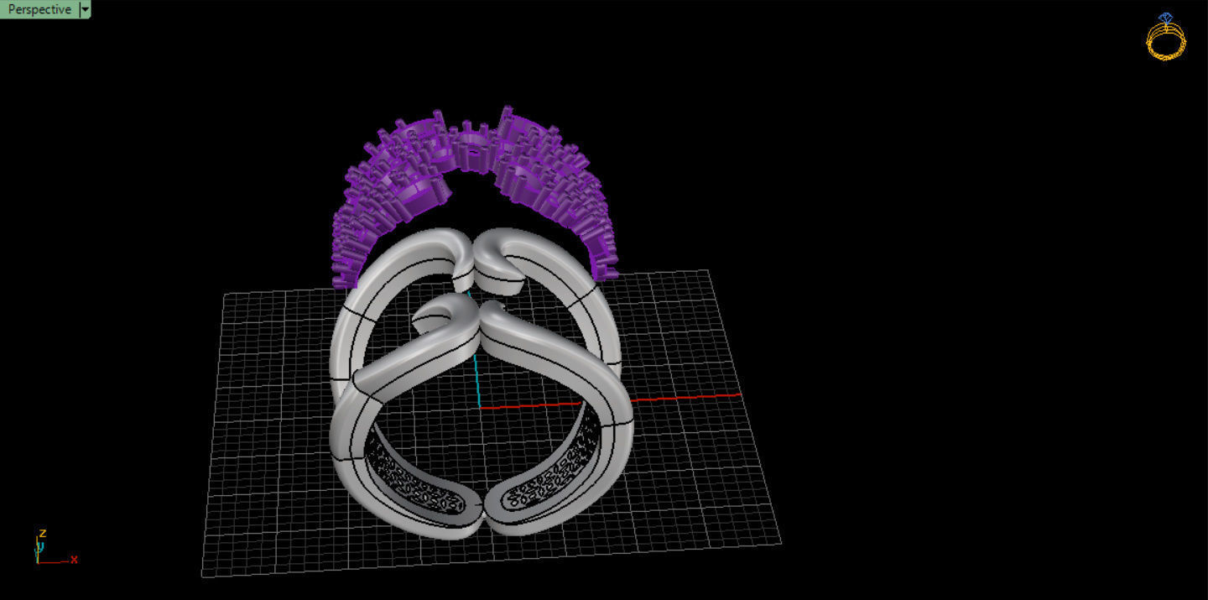Viewport: 1208px width, 600px height.
Task: Open the Perspective viewport dropdown arrow
Action: click(x=85, y=9)
